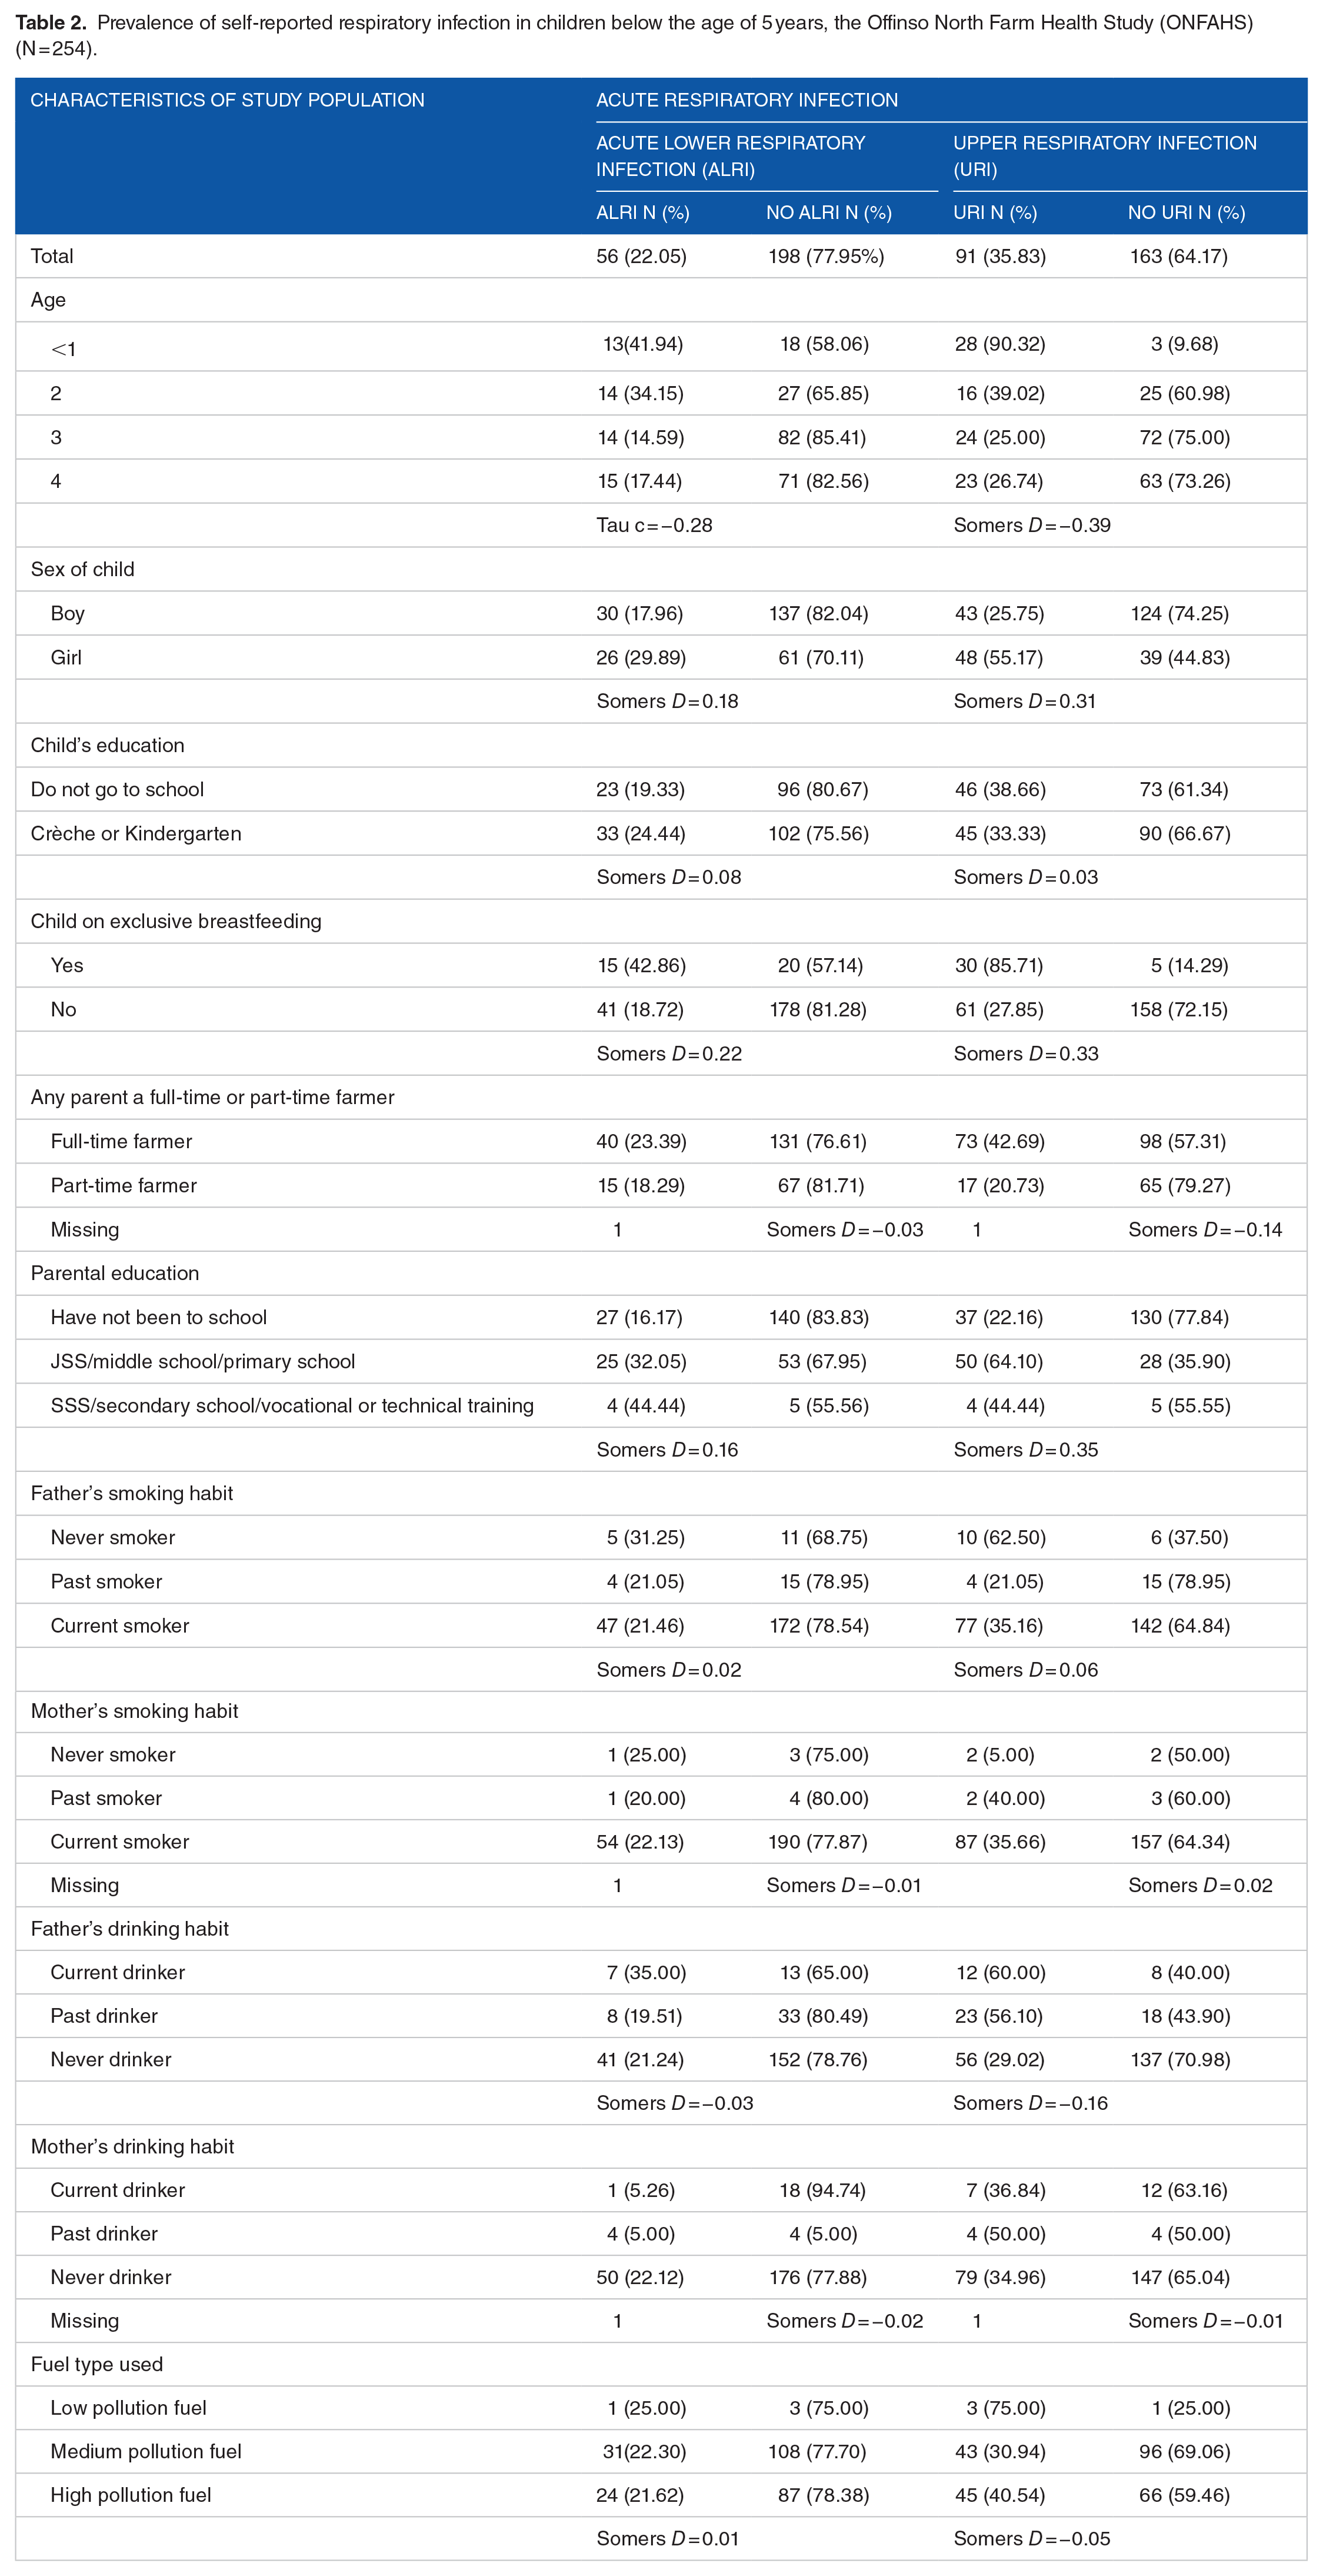The height and width of the screenshot is (2576, 1323).
Task: Click the Table 2 caption title
Action: tap(634, 35)
